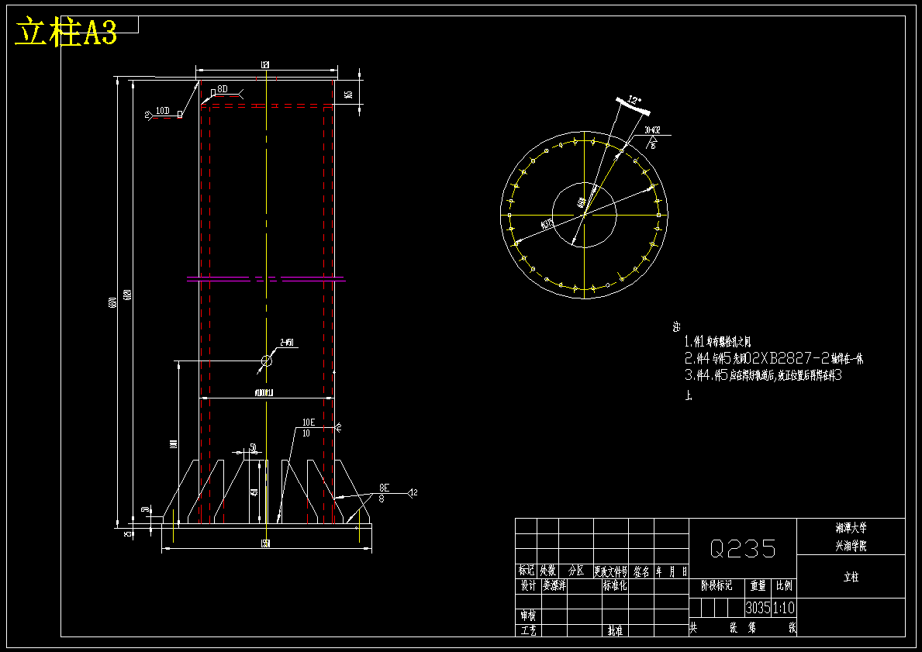
Task: Click the scale value '1:10'
Action: click(x=784, y=607)
